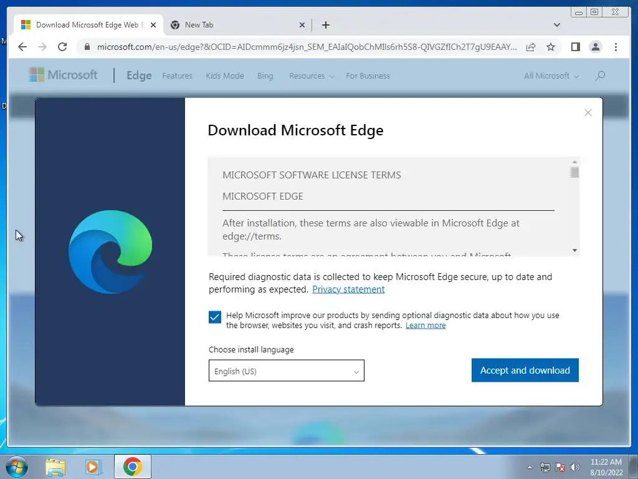Viewport: 638px width, 479px height.
Task: Open the Bing menu item
Action: (x=265, y=75)
